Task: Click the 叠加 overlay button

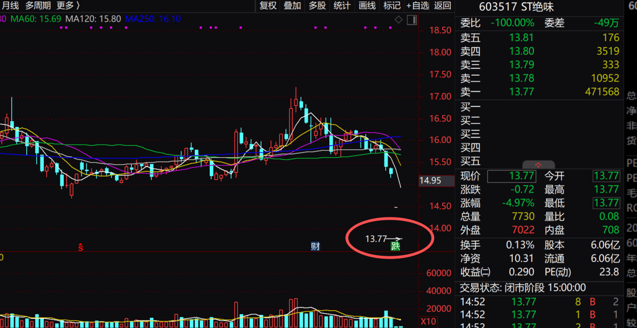Action: 292,6
